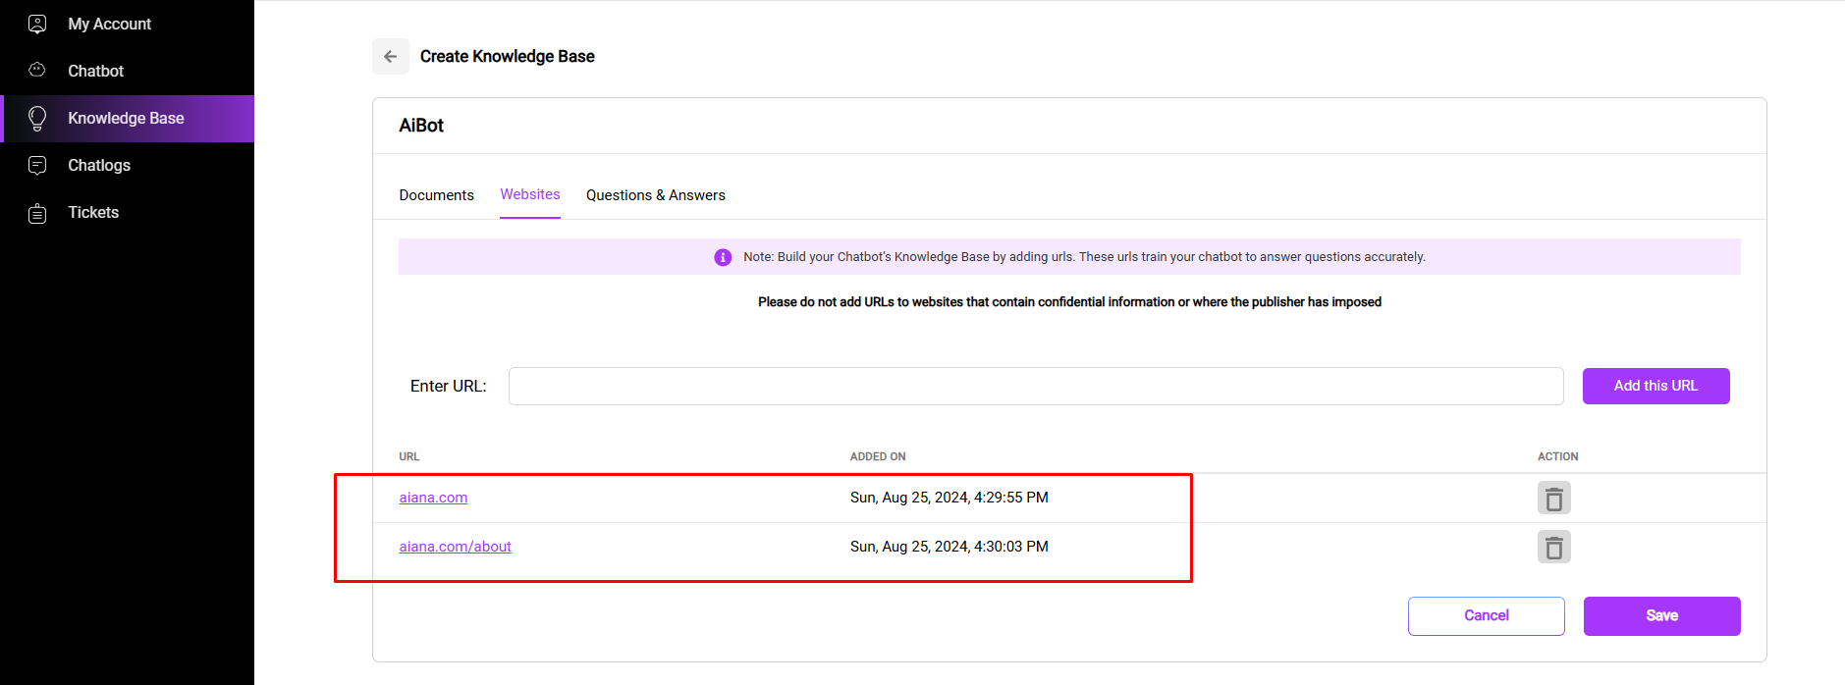The image size is (1845, 685).
Task: Switch to the Websites tab
Action: (x=530, y=194)
